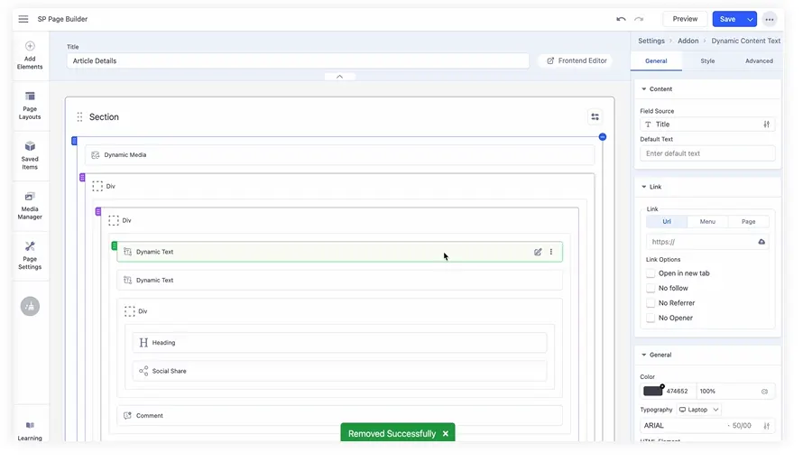The width and height of the screenshot is (803, 462).
Task: Open the Media Manager
Action: (30, 205)
